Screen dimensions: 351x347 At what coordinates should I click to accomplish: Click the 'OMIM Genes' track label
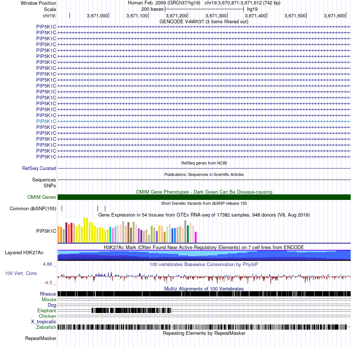click(x=41, y=197)
